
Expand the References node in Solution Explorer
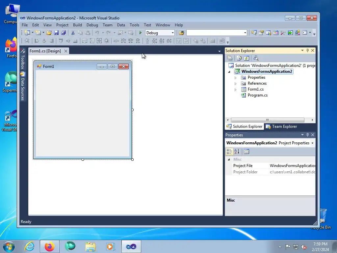[x=235, y=83]
